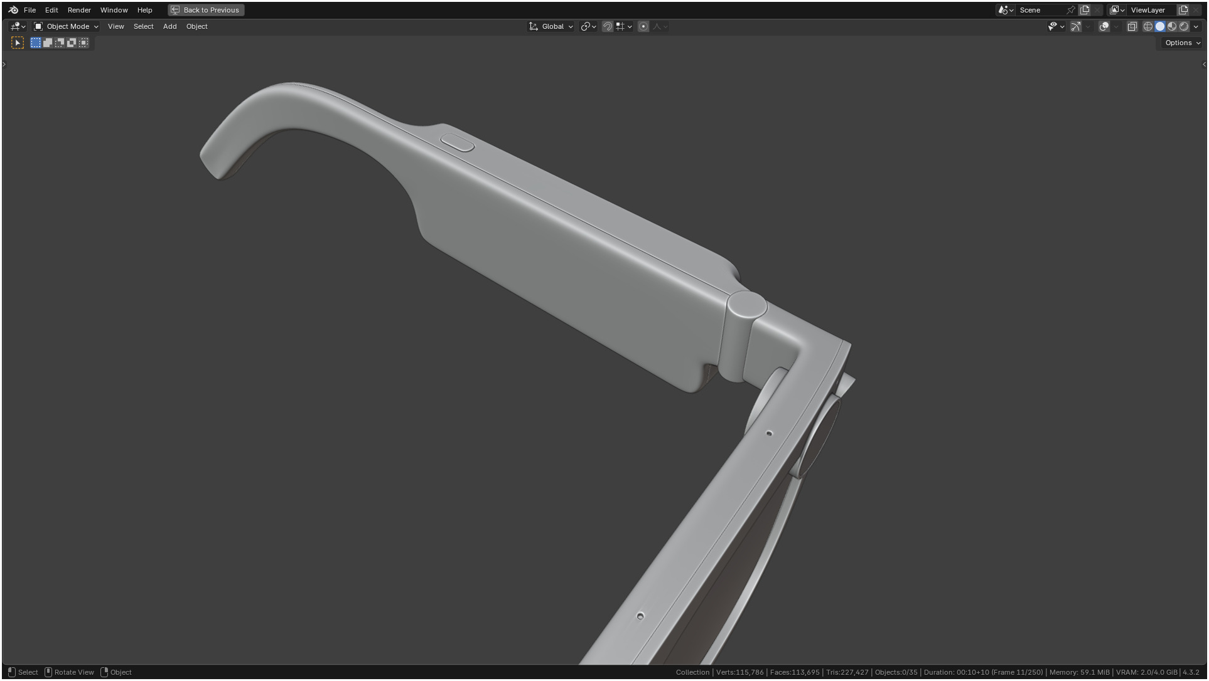Open the snapping options dropdown
The height and width of the screenshot is (681, 1209).
(x=624, y=26)
